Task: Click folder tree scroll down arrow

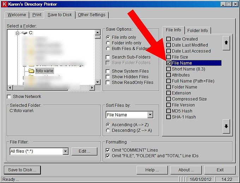Action: 98,82
